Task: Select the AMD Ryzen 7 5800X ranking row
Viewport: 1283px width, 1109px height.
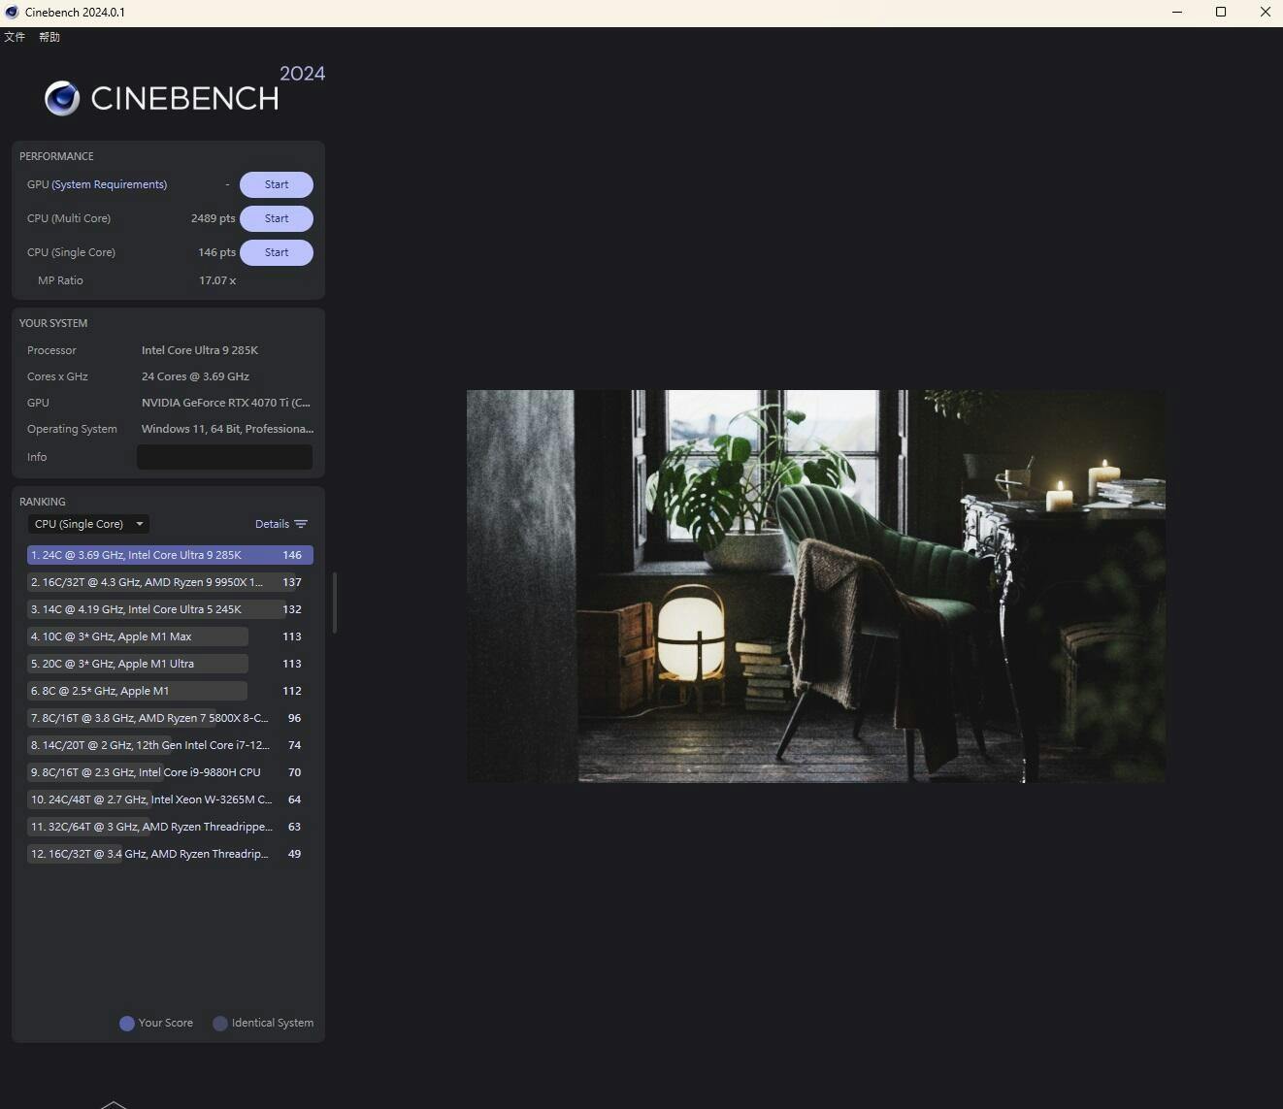Action: 170,718
